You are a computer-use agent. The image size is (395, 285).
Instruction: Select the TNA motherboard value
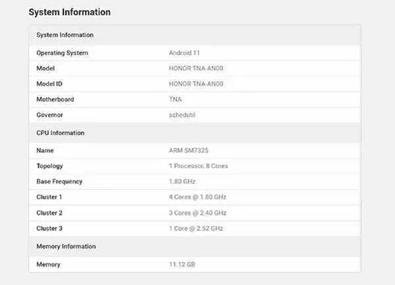pos(175,99)
